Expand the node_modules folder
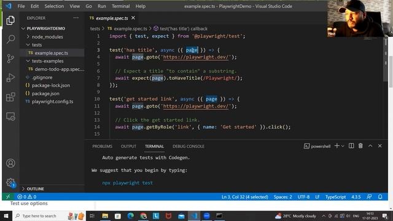The image size is (393, 221). click(x=47, y=37)
